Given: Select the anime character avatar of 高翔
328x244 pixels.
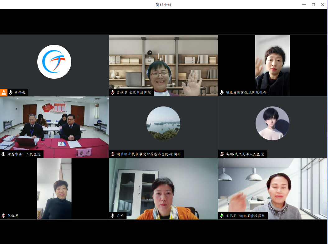Looking at the screenshot, I should (272, 123).
